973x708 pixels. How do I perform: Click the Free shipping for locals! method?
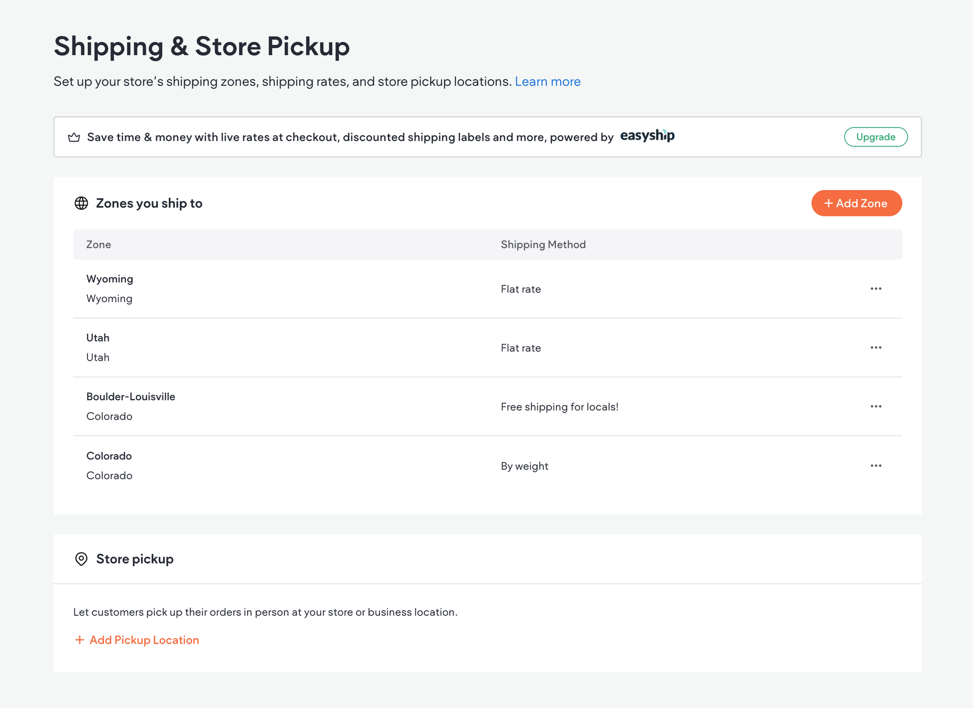pyautogui.click(x=559, y=407)
